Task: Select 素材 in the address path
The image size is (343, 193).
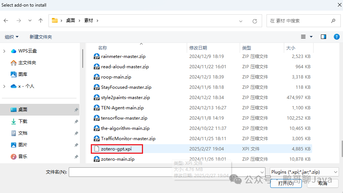Action: coord(89,21)
